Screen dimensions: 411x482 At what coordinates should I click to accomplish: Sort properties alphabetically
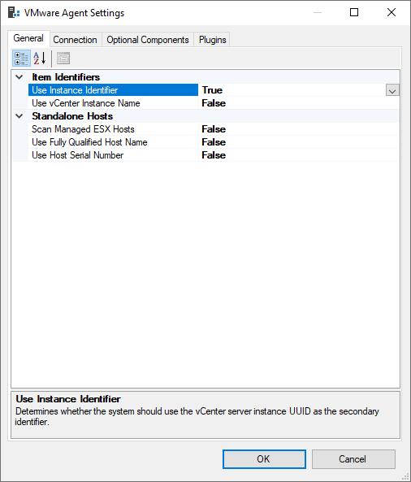coord(40,58)
